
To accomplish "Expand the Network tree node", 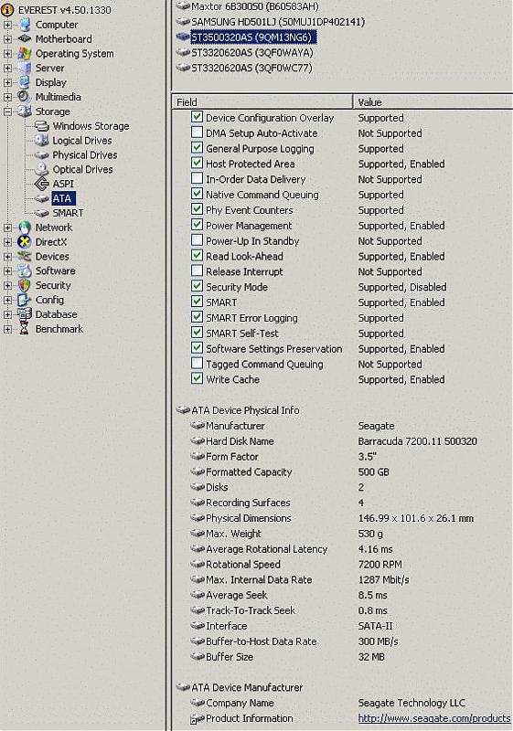I will pyautogui.click(x=7, y=228).
